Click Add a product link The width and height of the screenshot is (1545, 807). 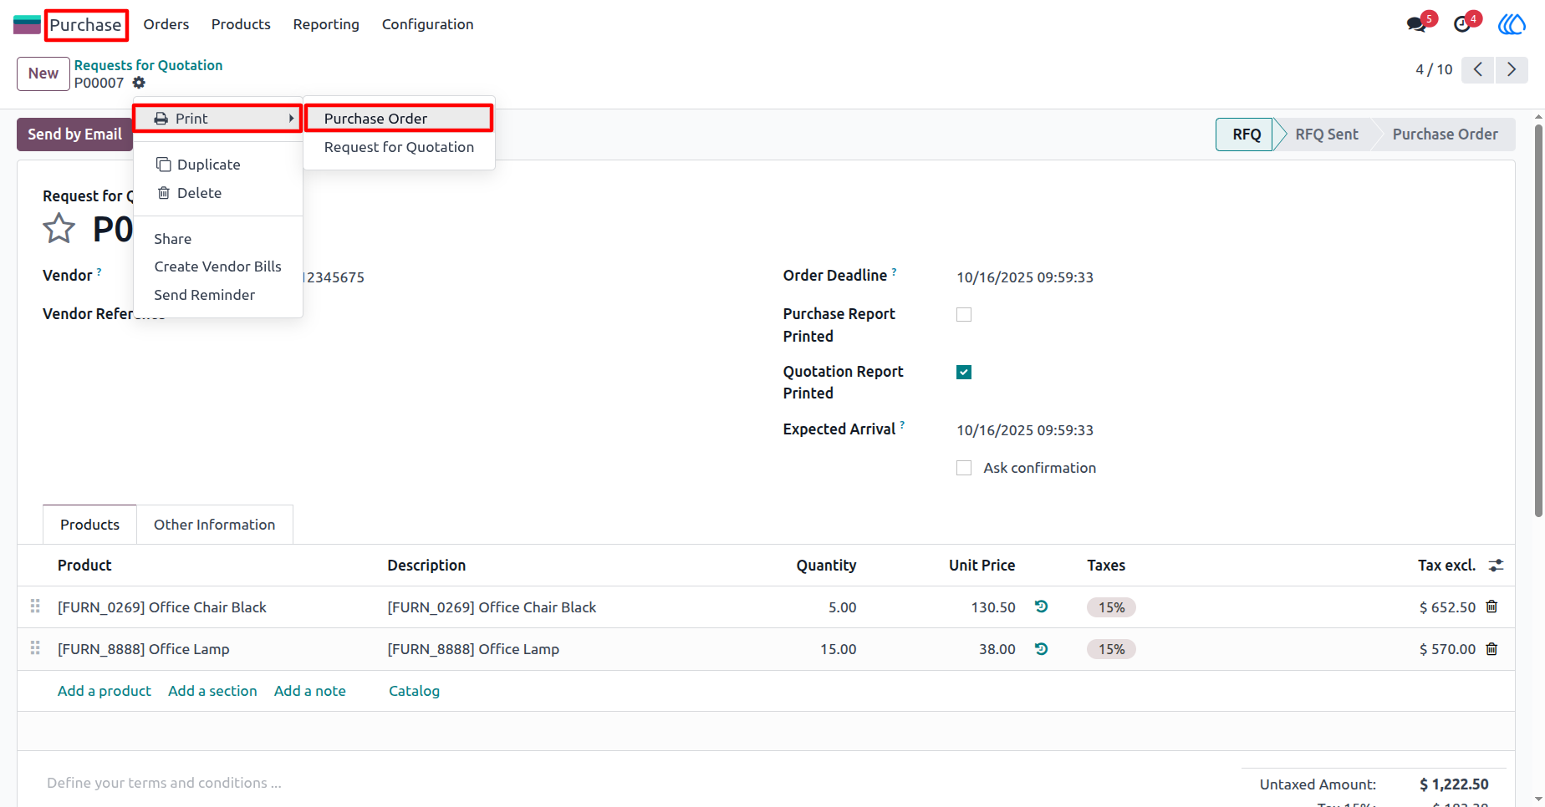(105, 691)
